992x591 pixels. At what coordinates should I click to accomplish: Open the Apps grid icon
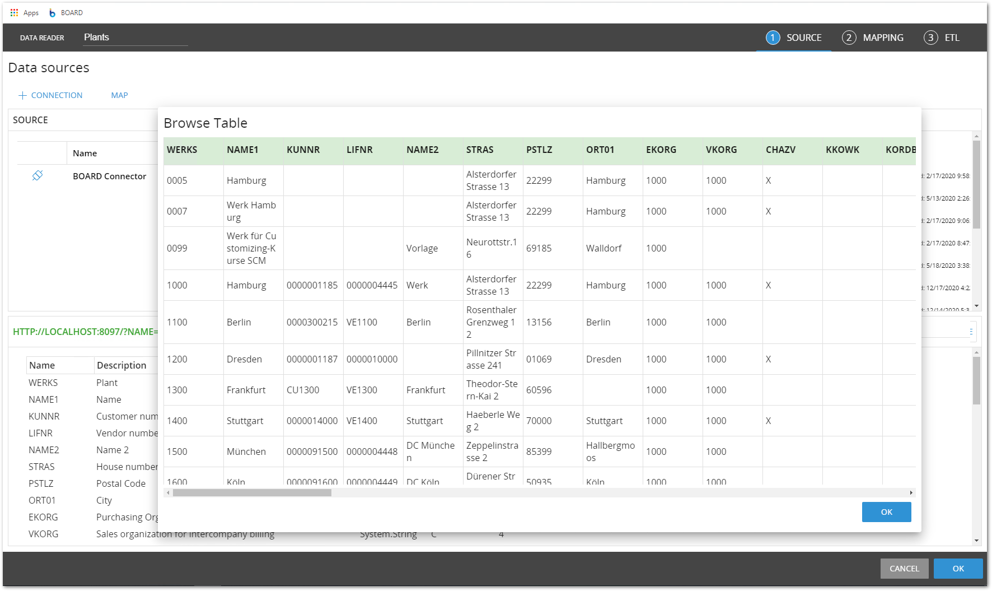pyautogui.click(x=14, y=12)
